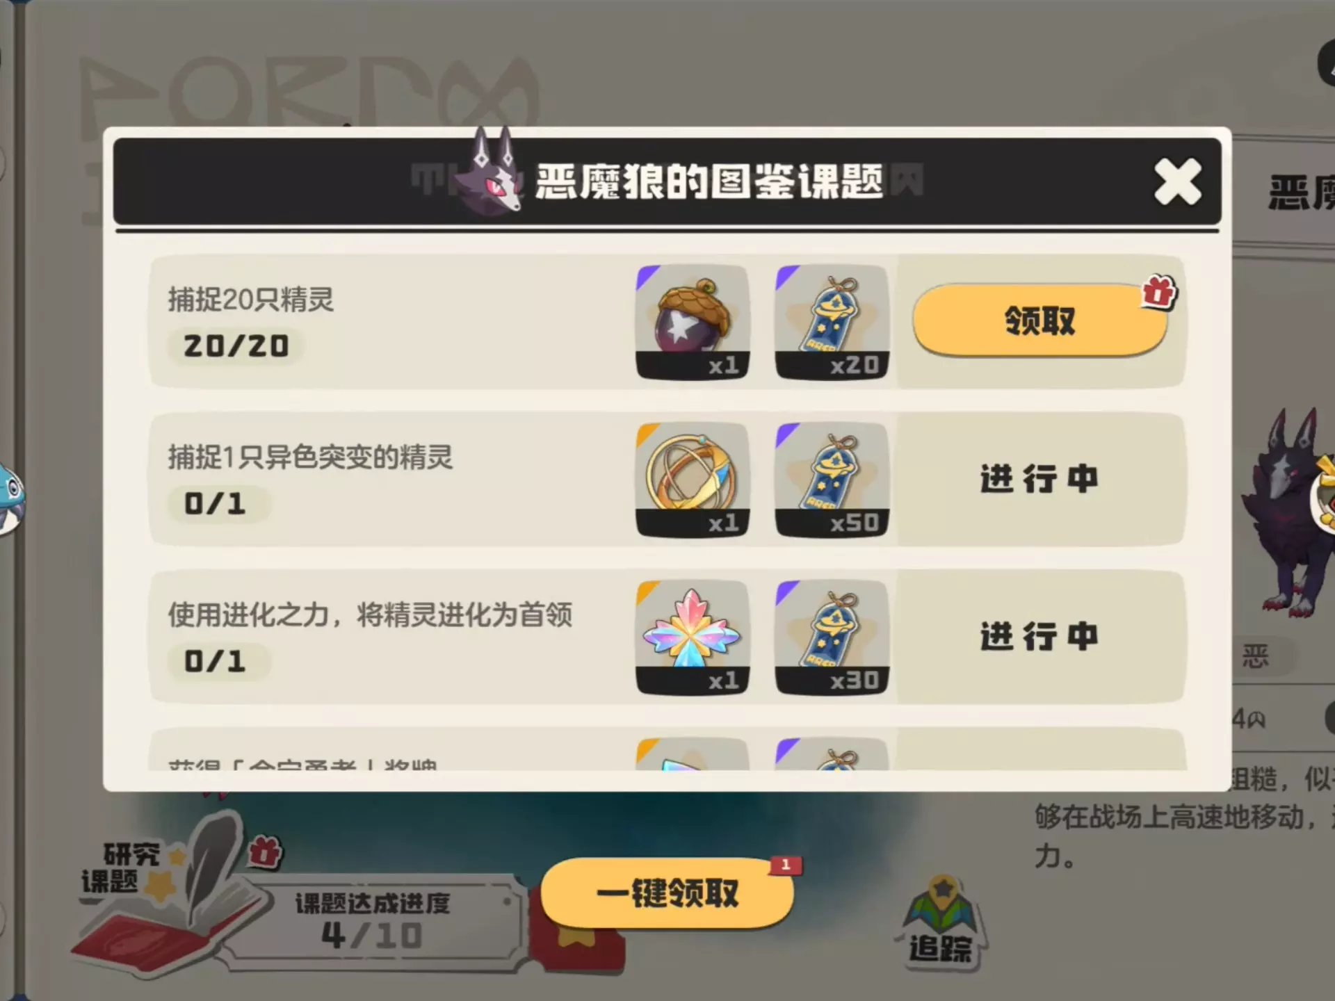Tap the acorn ball reward icon
The height and width of the screenshot is (1001, 1335).
(x=693, y=322)
